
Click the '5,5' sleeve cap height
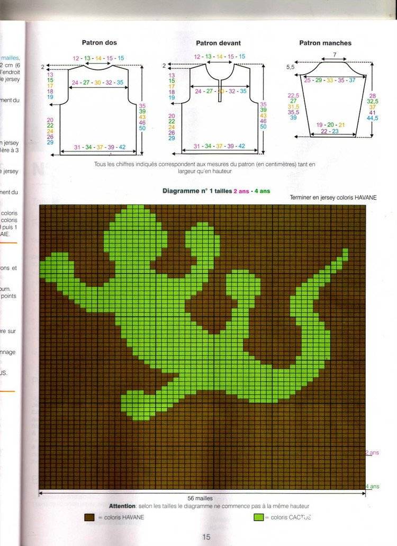tap(290, 67)
